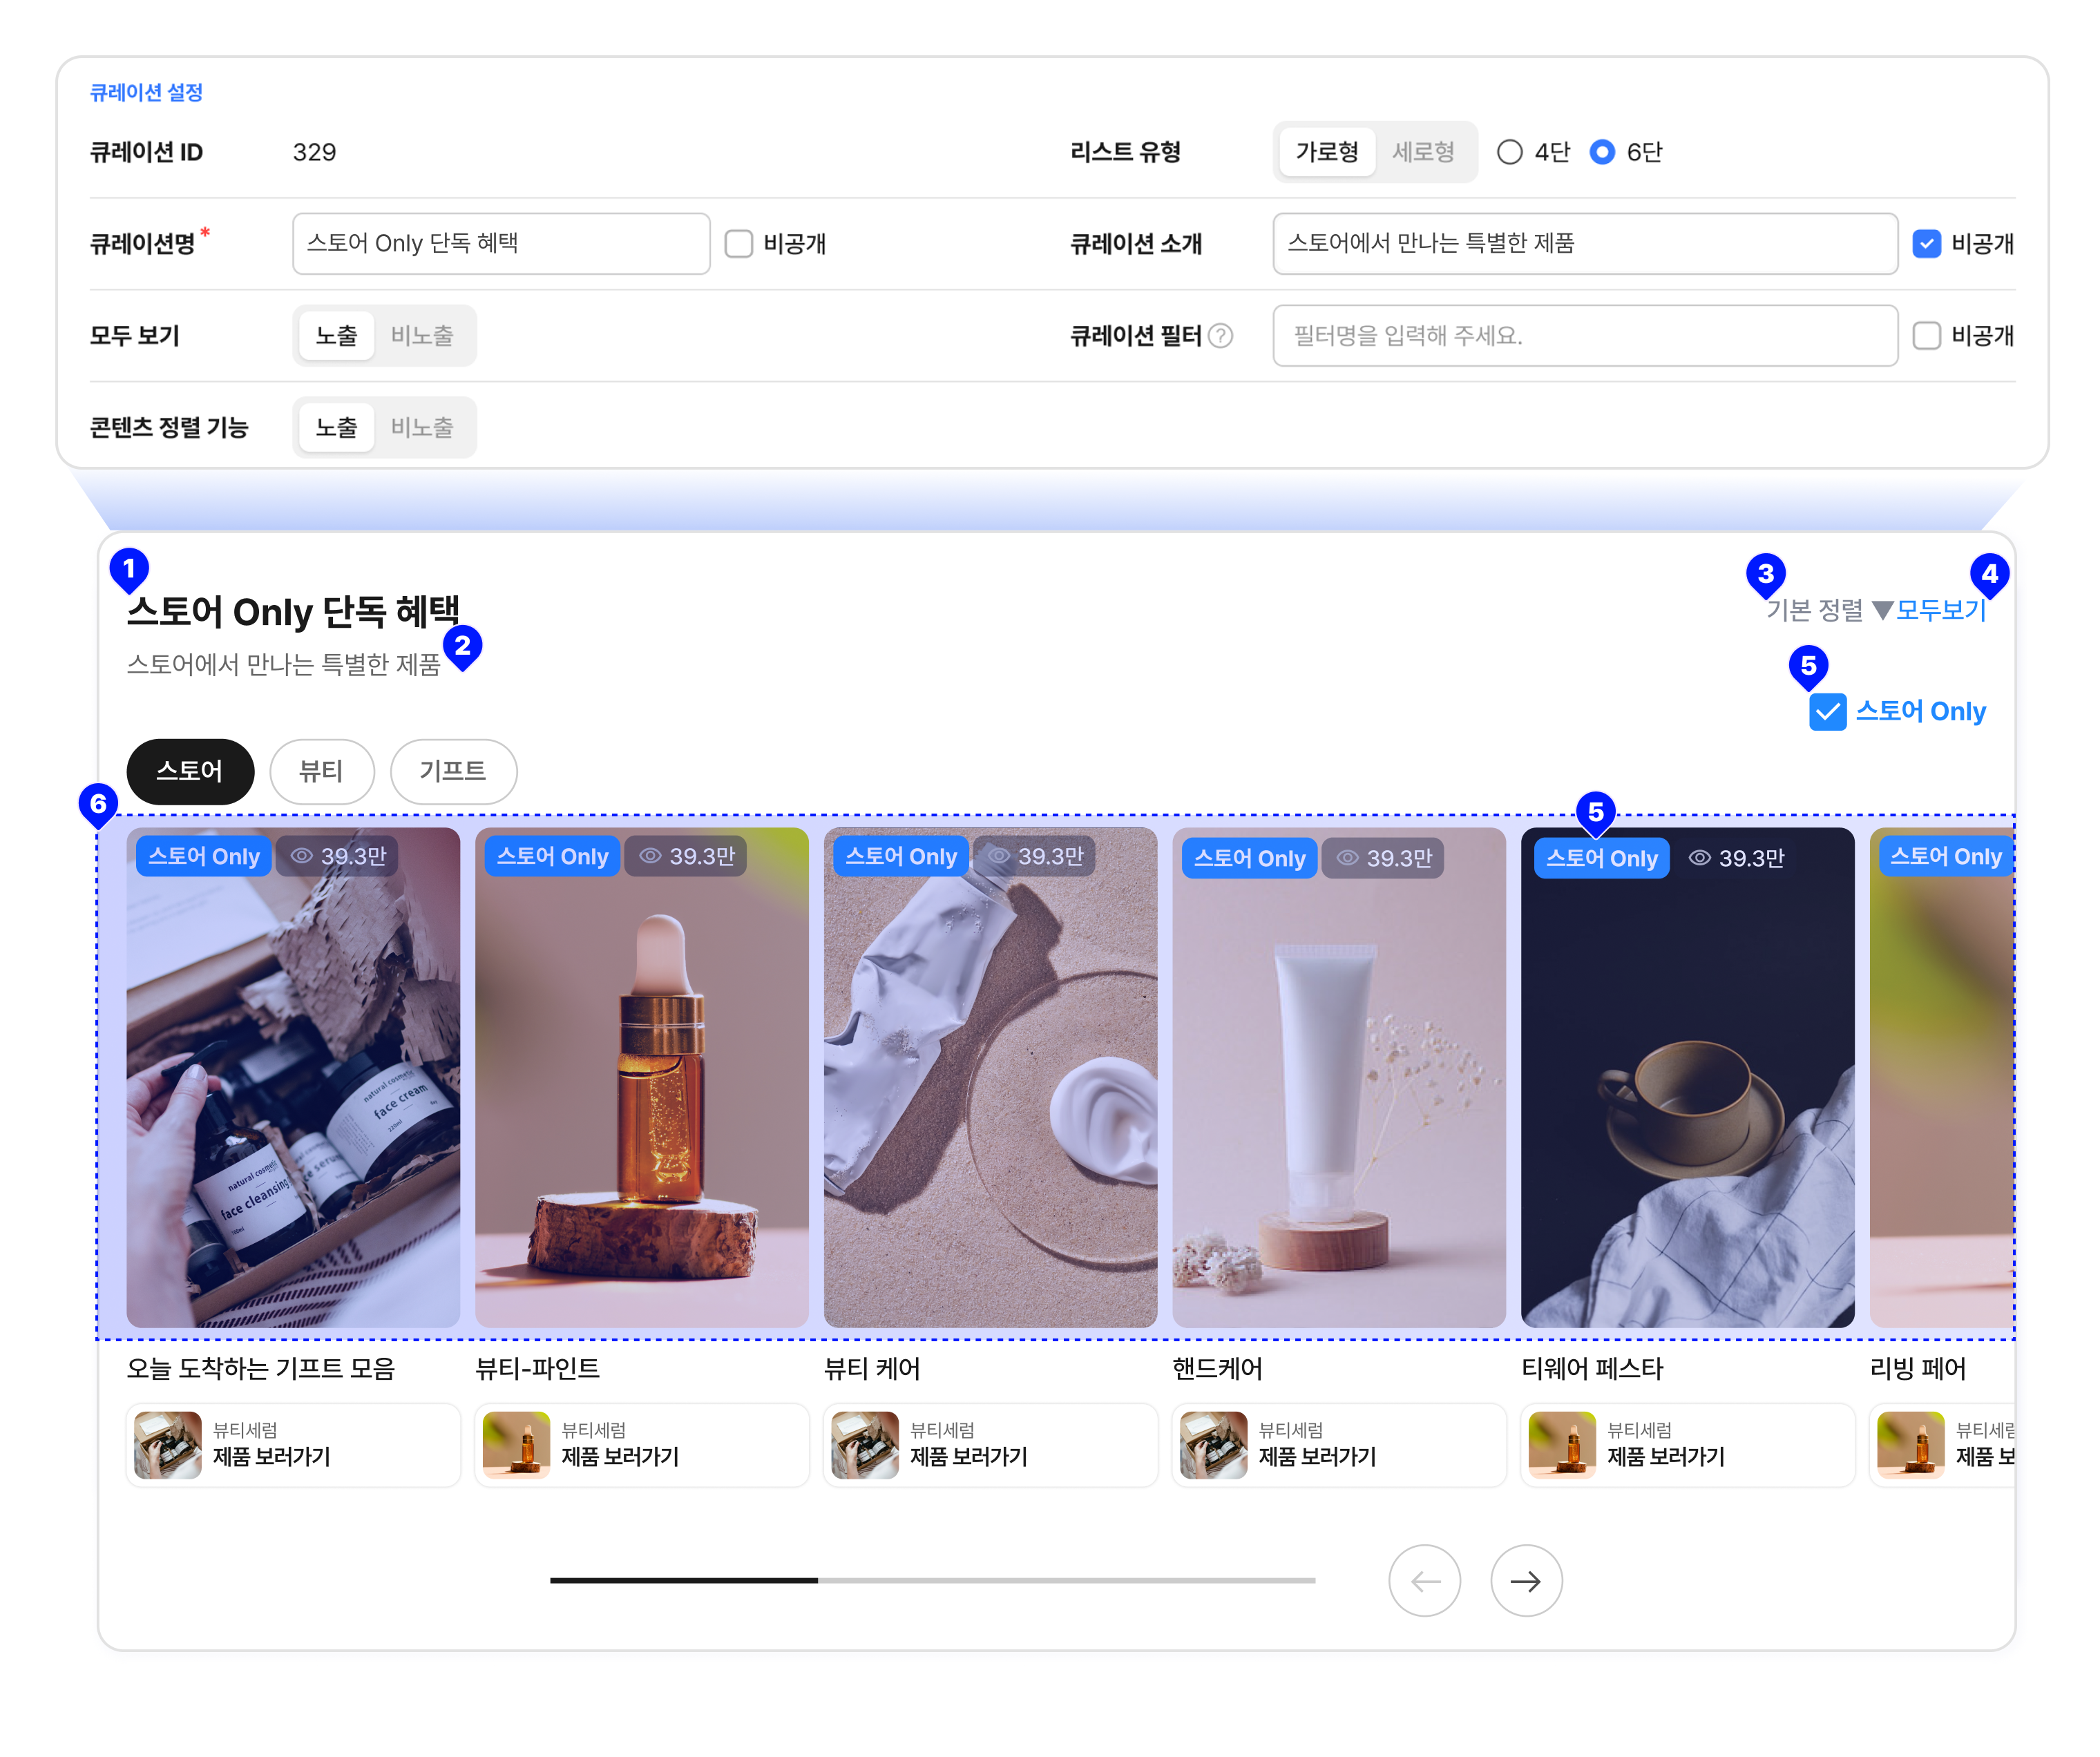Click the card title 뷰티-파인트
2100x1757 pixels.
tap(538, 1369)
